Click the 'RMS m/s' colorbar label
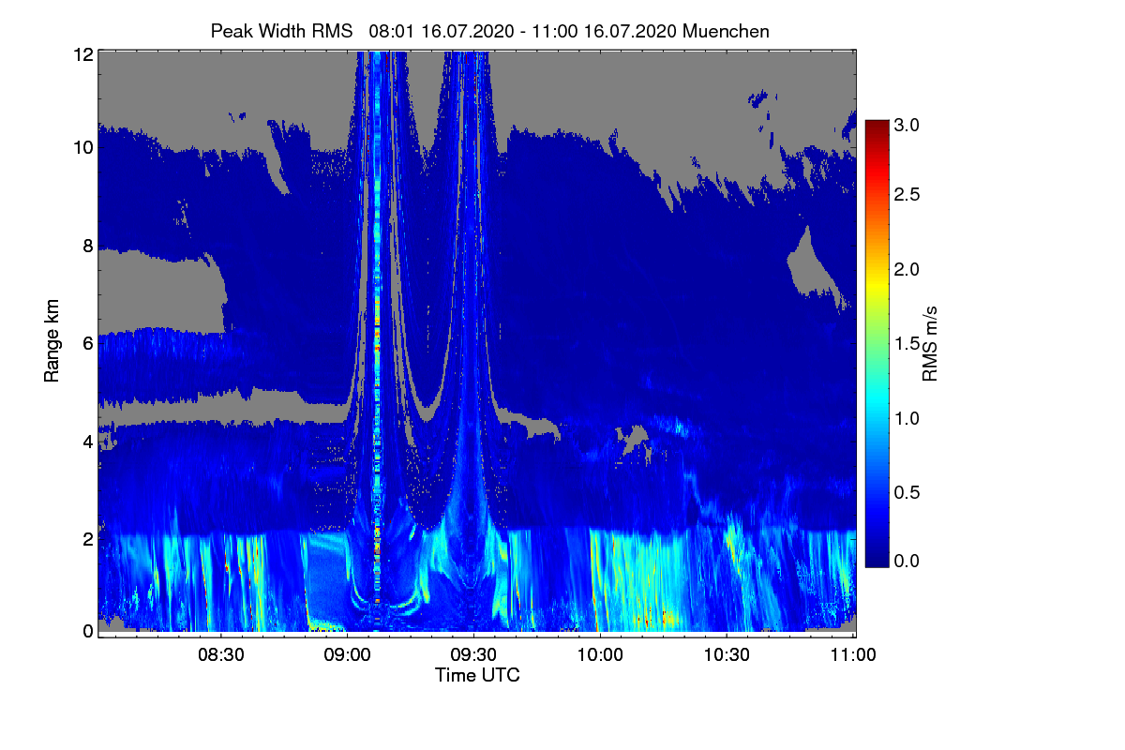 point(930,342)
